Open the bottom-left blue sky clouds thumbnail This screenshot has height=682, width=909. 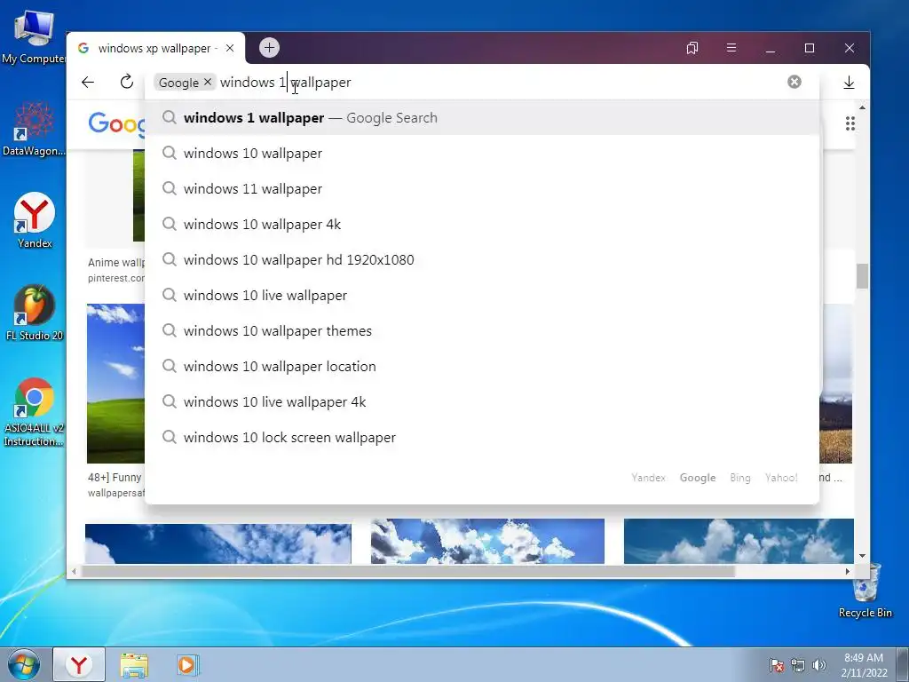(218, 543)
